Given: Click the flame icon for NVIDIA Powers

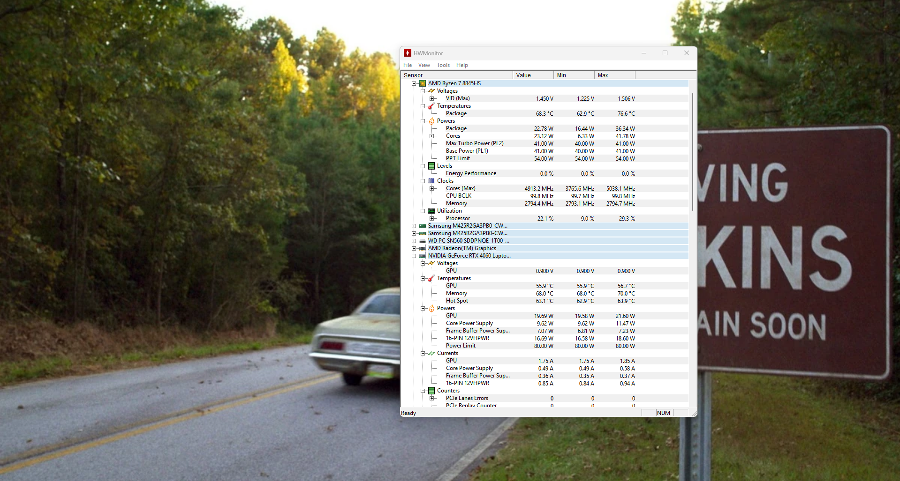Looking at the screenshot, I should point(431,308).
